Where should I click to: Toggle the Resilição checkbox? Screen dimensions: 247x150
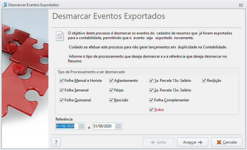(x=204, y=81)
